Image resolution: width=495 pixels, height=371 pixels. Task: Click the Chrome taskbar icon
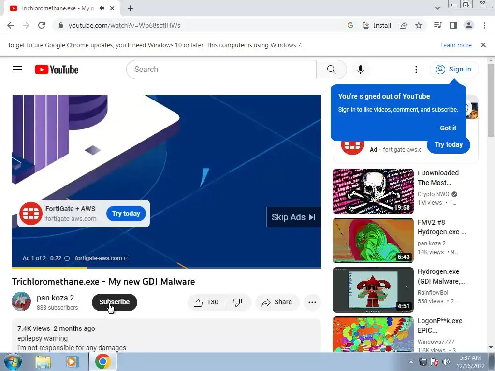point(102,361)
